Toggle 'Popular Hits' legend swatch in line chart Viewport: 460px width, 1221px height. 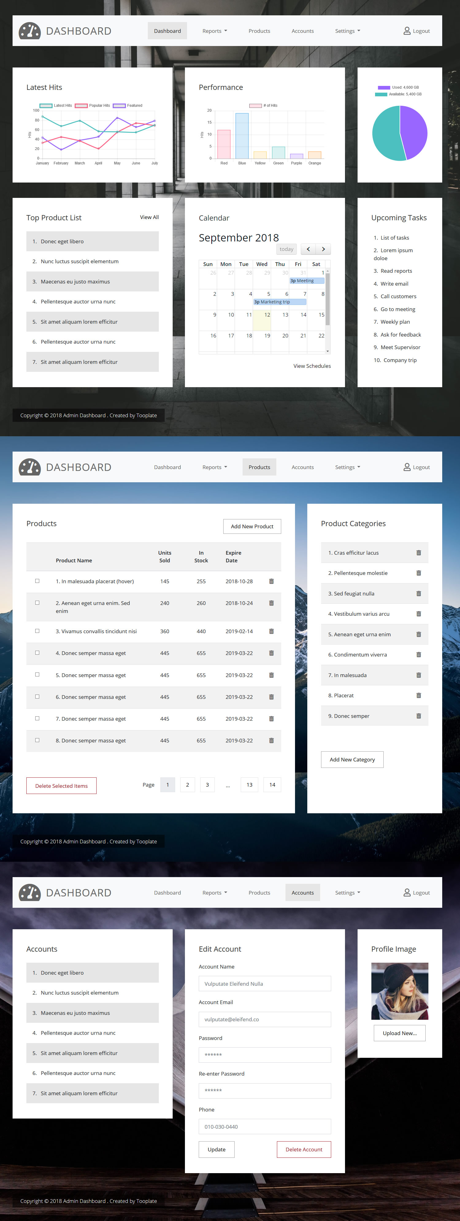81,105
